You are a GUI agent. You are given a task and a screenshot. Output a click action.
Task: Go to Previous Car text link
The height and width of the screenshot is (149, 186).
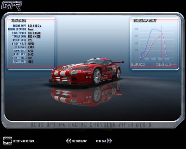point(79,141)
